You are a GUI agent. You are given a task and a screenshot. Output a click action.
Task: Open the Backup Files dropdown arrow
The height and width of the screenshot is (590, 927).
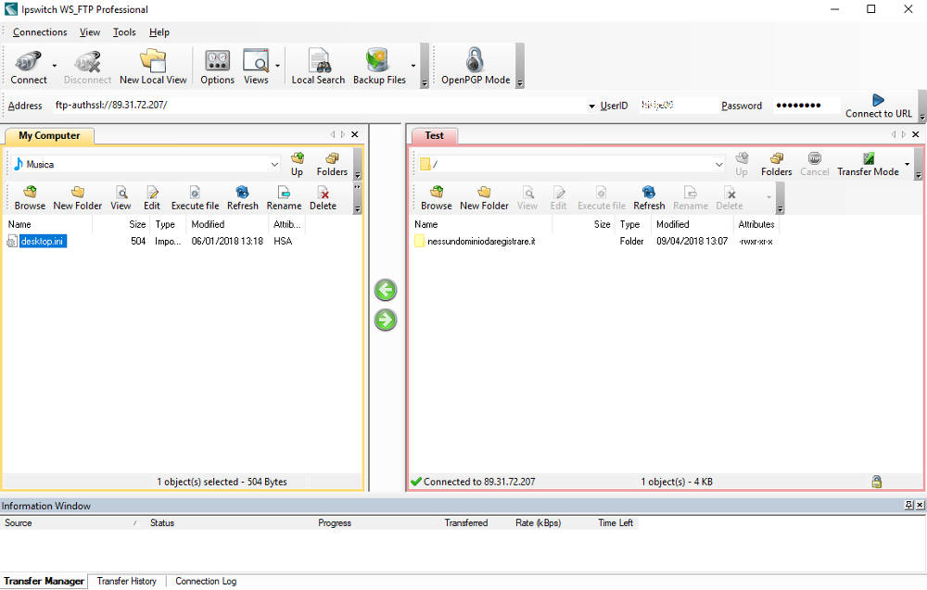(413, 66)
